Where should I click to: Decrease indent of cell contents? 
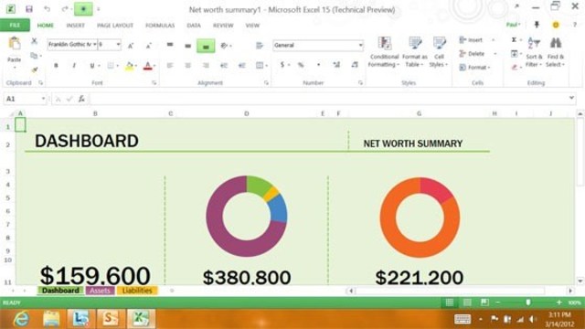pos(224,66)
